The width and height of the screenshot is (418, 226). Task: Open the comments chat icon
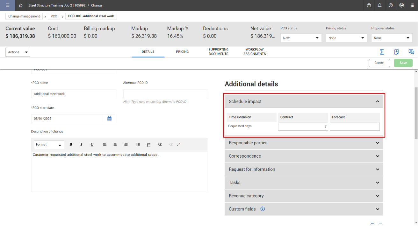(x=411, y=52)
